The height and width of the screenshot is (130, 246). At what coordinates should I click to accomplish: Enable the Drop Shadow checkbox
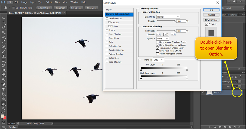[x=107, y=62]
